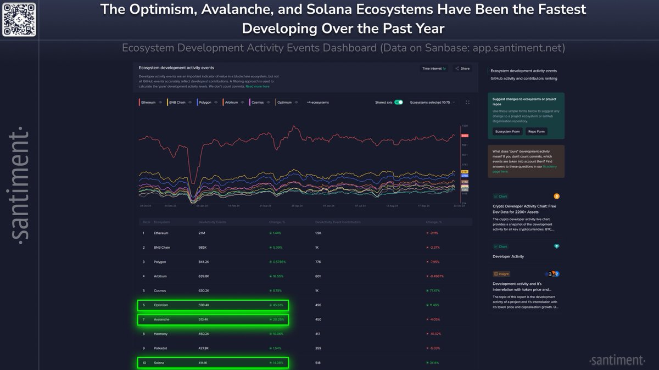The image size is (659, 370).
Task: Select the Solana row in the ranking table
Action: point(159,362)
